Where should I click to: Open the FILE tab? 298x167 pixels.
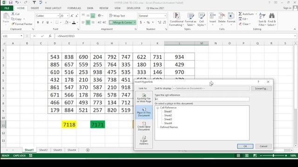click(x=7, y=8)
